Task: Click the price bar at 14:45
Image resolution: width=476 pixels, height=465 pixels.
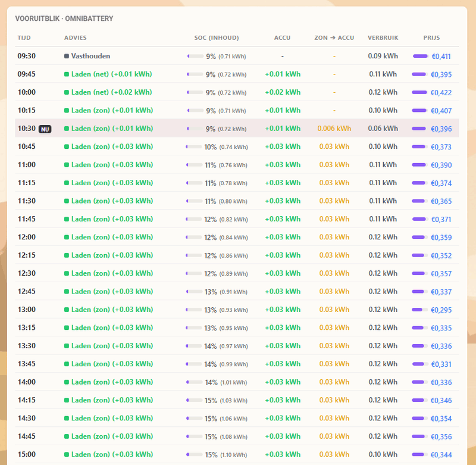Action: (x=420, y=436)
